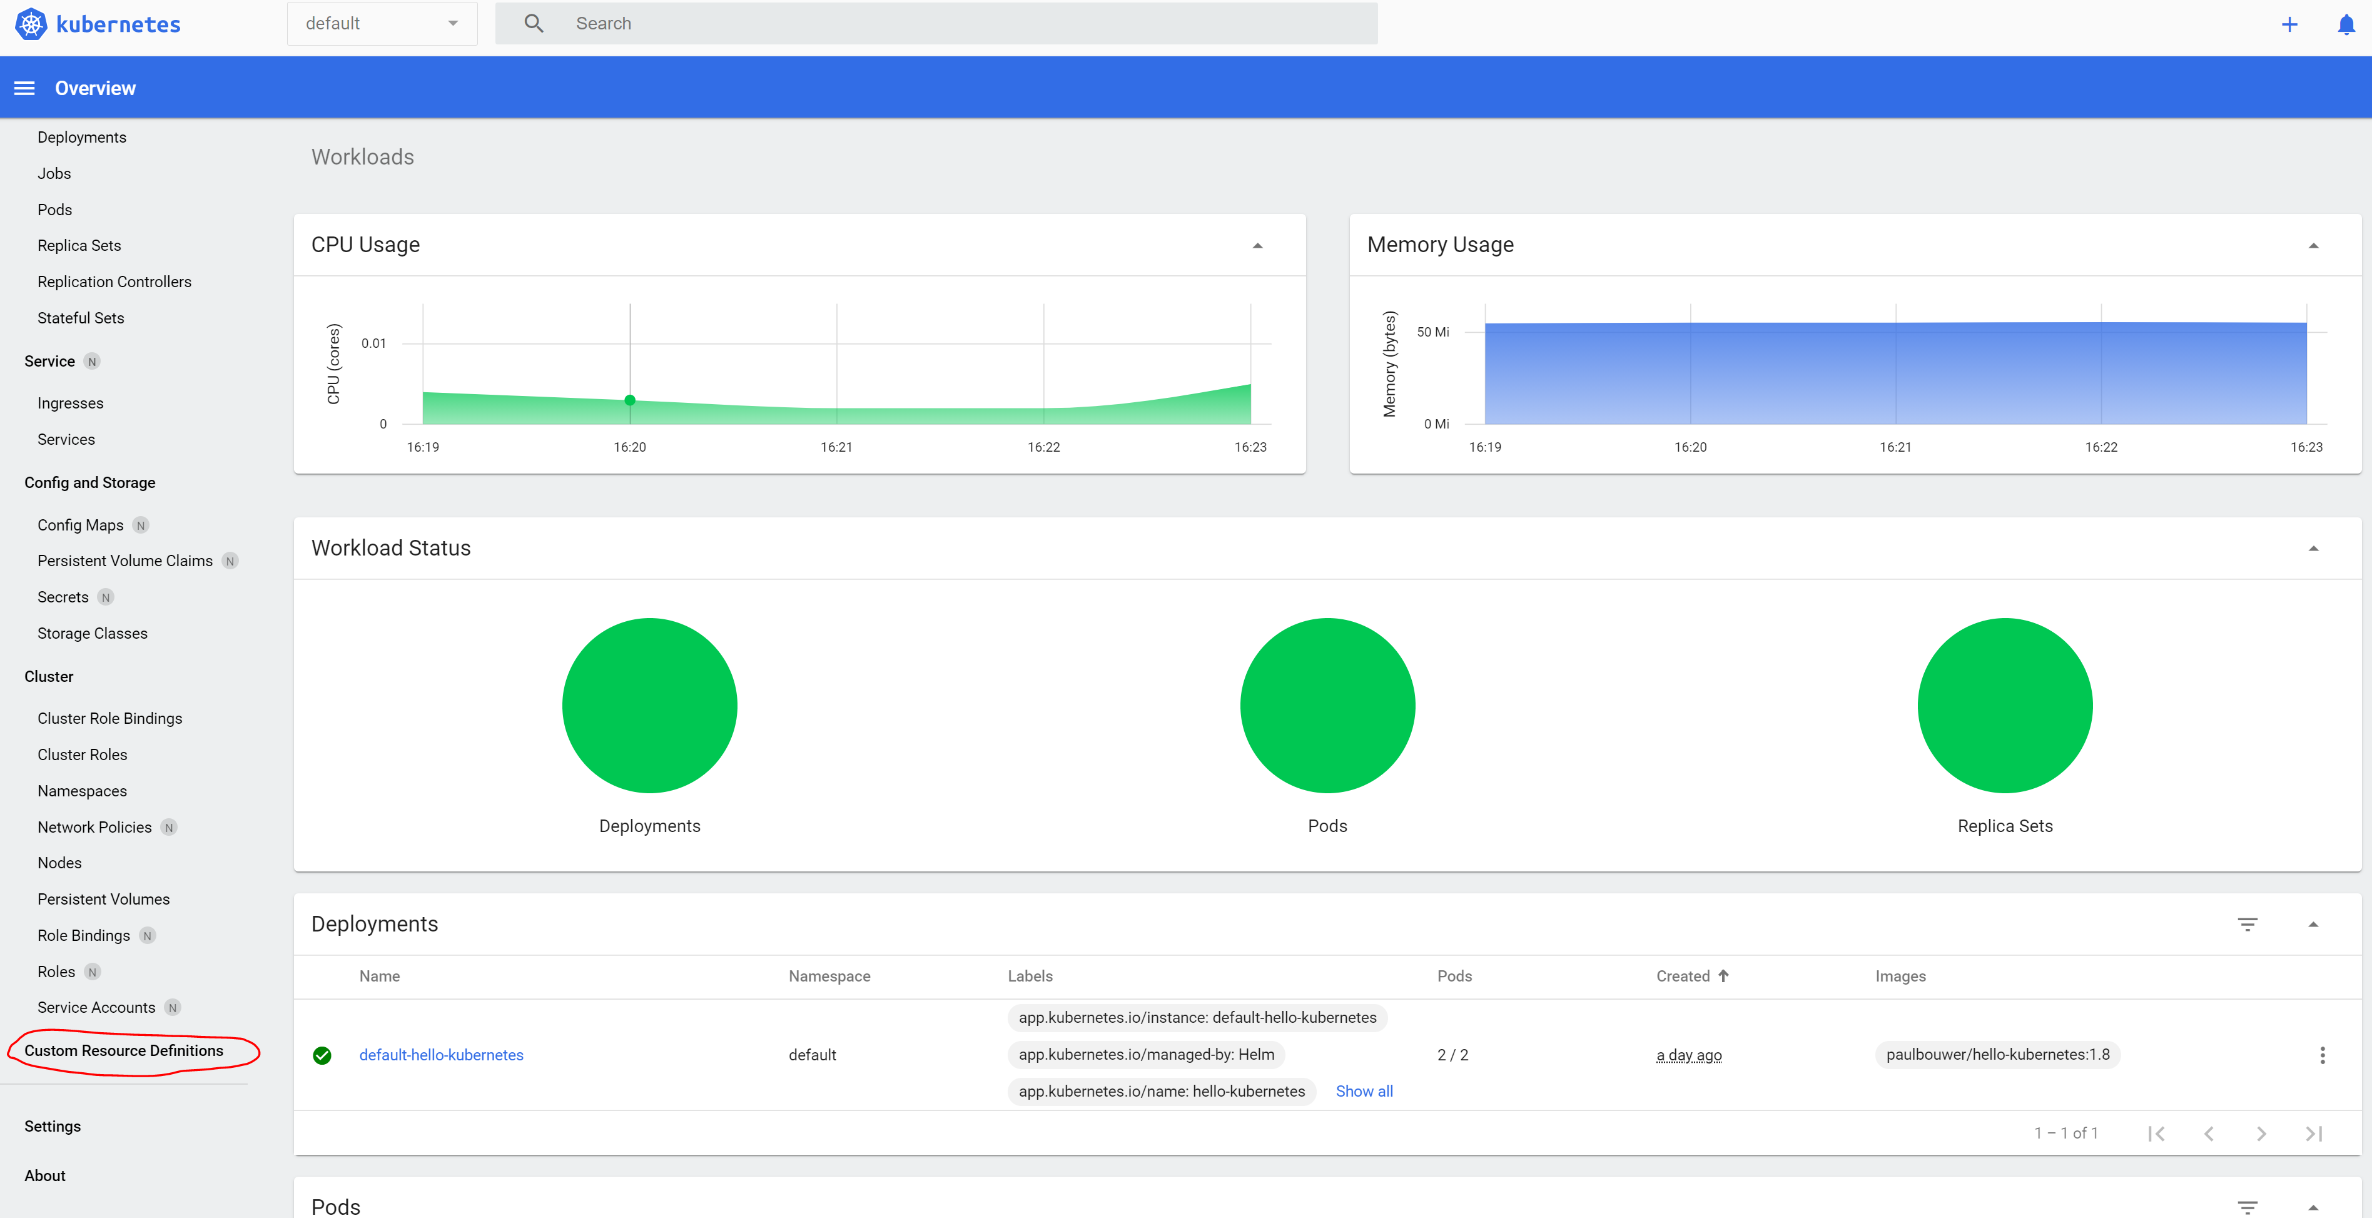This screenshot has width=2372, height=1218.
Task: Click the search magnifier icon
Action: [x=534, y=23]
